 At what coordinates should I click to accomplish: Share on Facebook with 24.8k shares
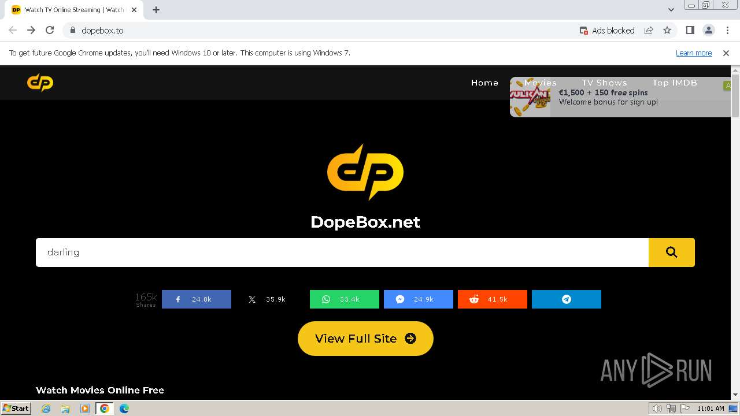pyautogui.click(x=197, y=299)
